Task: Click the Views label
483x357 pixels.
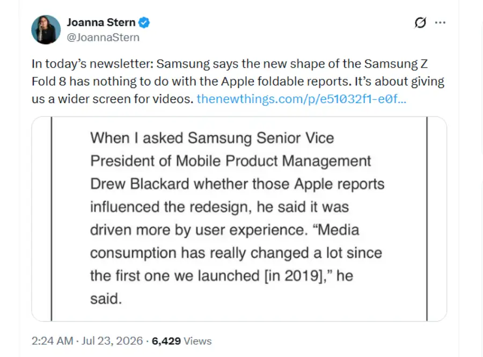Action: (197, 341)
